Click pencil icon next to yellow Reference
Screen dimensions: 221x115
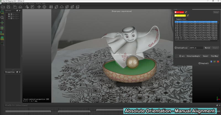188,15
